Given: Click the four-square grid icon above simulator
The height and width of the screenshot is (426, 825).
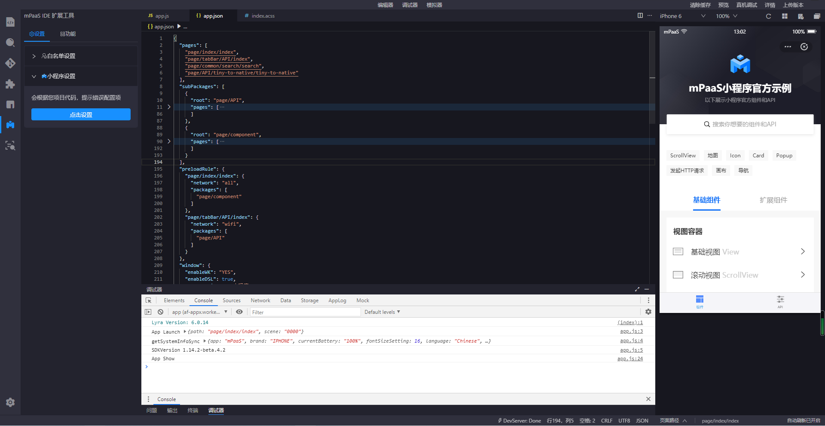Looking at the screenshot, I should point(785,16).
